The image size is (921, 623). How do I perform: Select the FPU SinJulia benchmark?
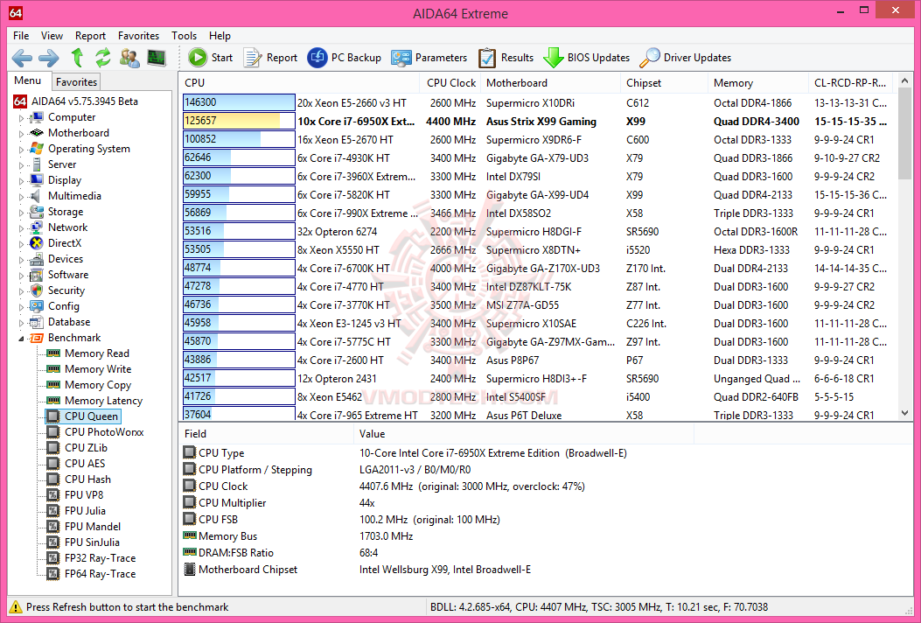tap(83, 542)
